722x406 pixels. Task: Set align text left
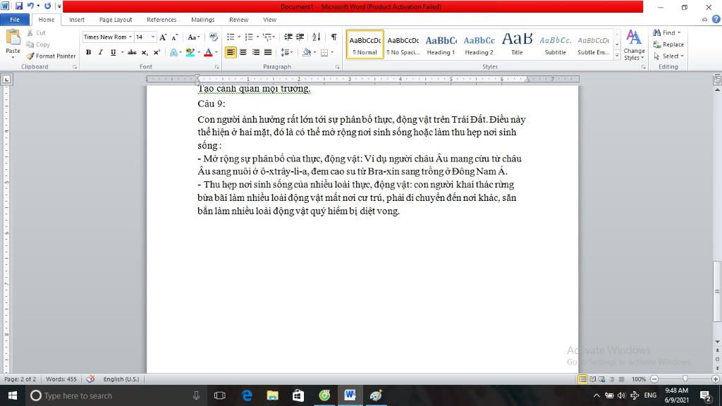point(231,52)
